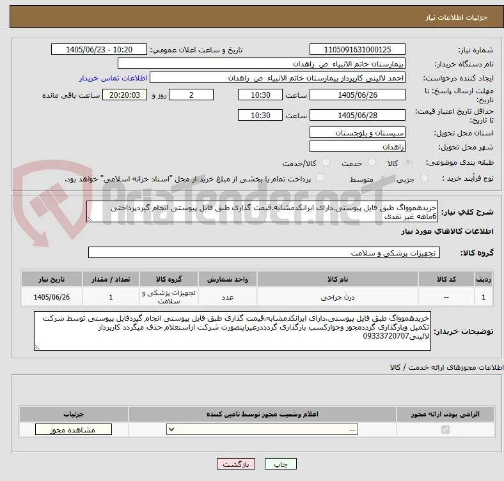This screenshot has width=504, height=481.
Task: Click the ردیف column header
Action: click(484, 279)
